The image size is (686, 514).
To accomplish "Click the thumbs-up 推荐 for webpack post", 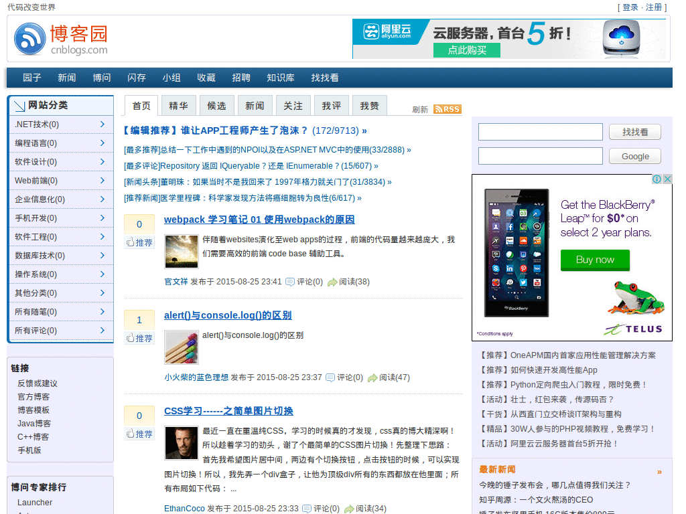I will tap(139, 242).
